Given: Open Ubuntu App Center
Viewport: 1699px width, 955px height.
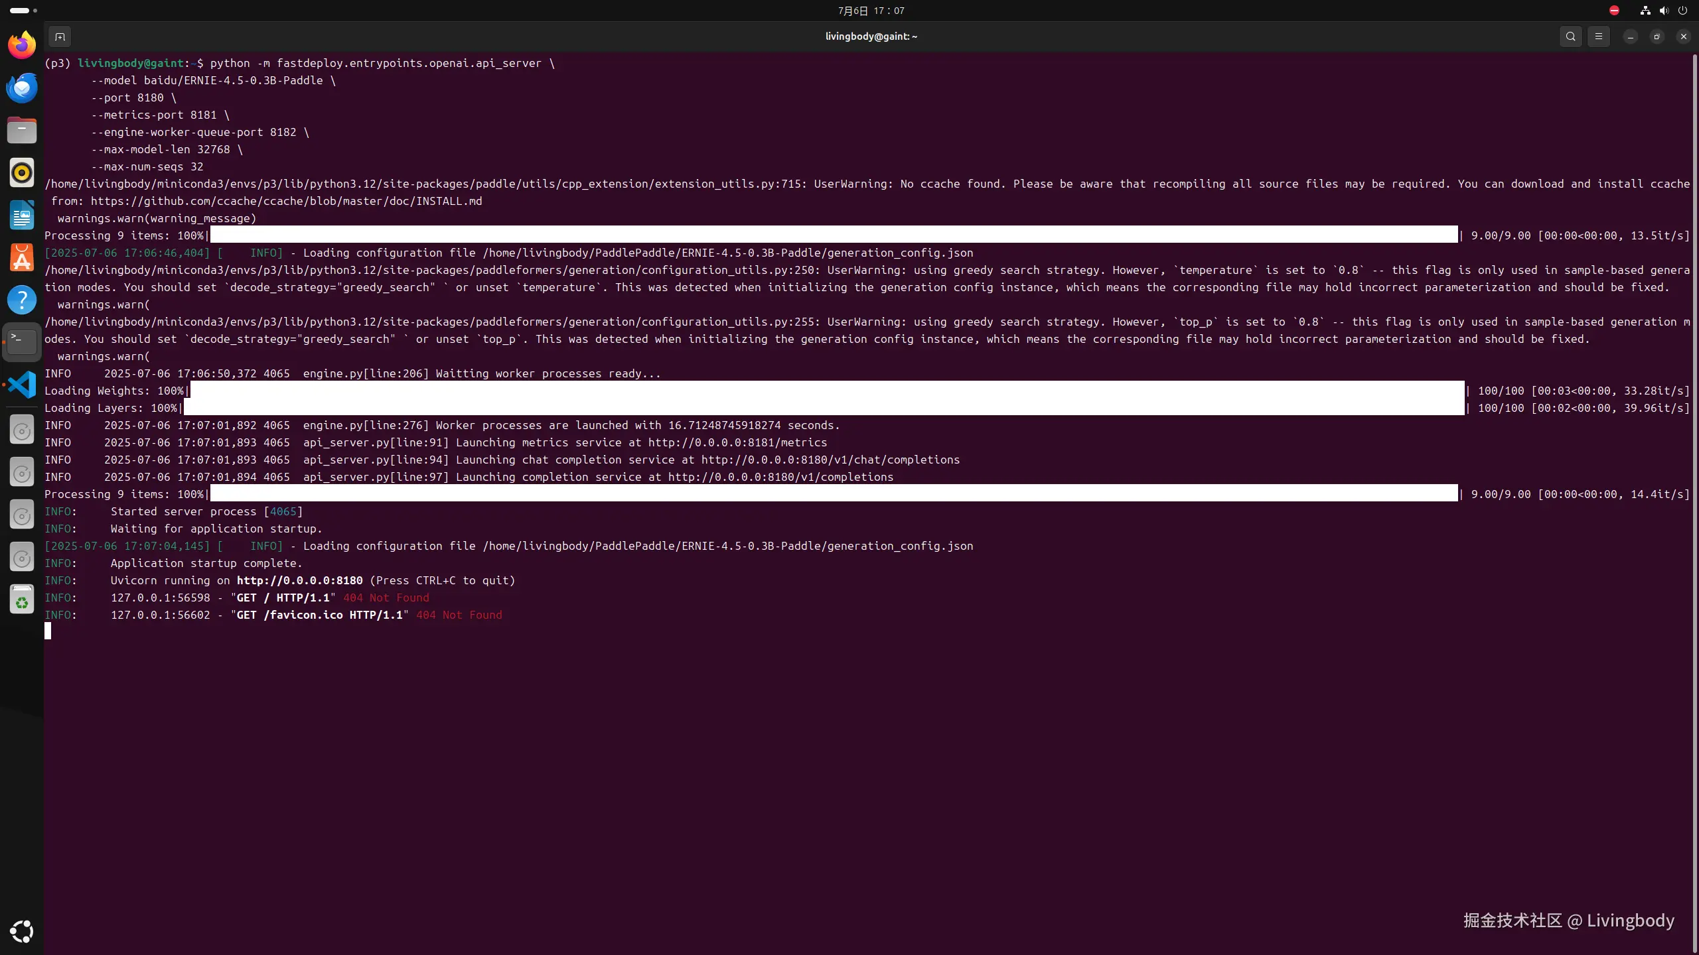Looking at the screenshot, I should pos(22,257).
